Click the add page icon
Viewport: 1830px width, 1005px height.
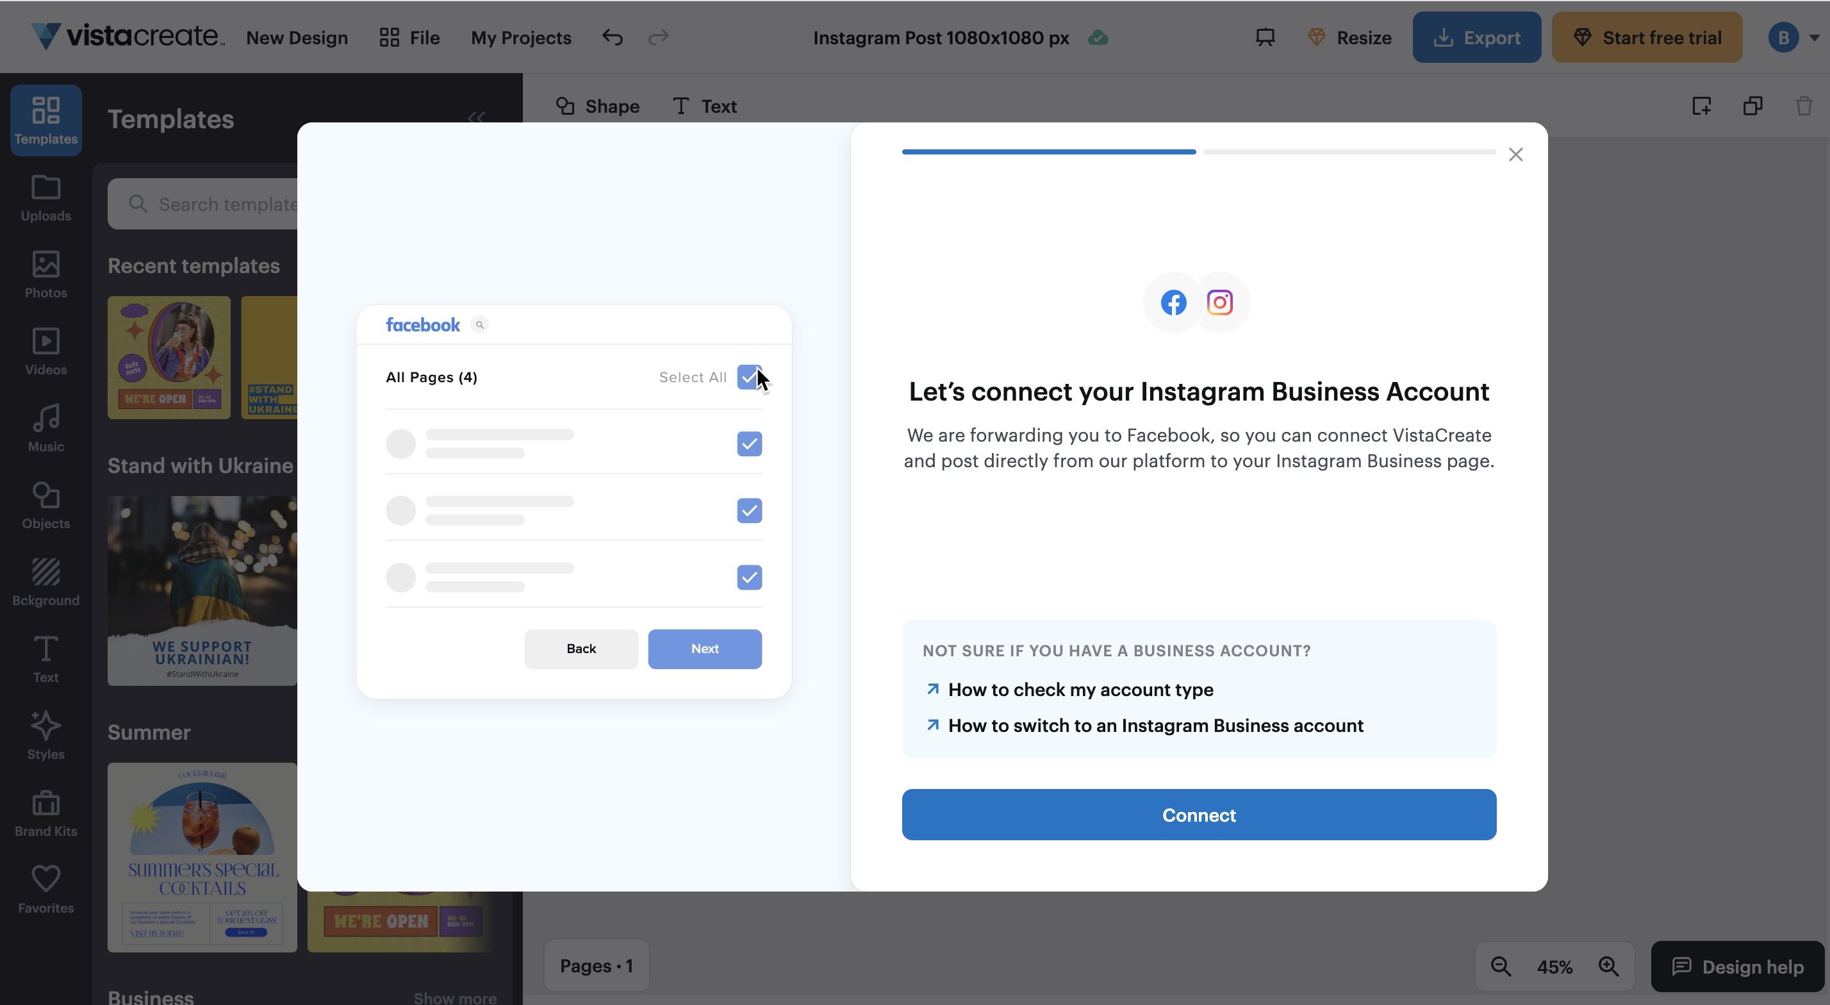click(x=1701, y=106)
